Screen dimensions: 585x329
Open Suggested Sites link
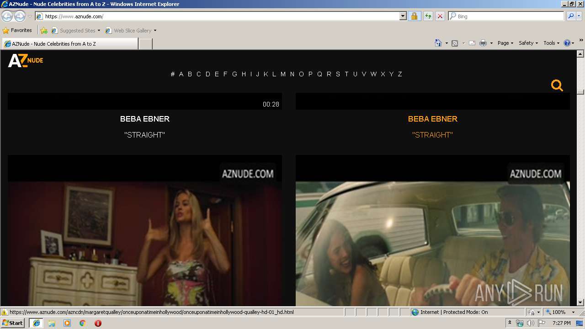pos(75,31)
